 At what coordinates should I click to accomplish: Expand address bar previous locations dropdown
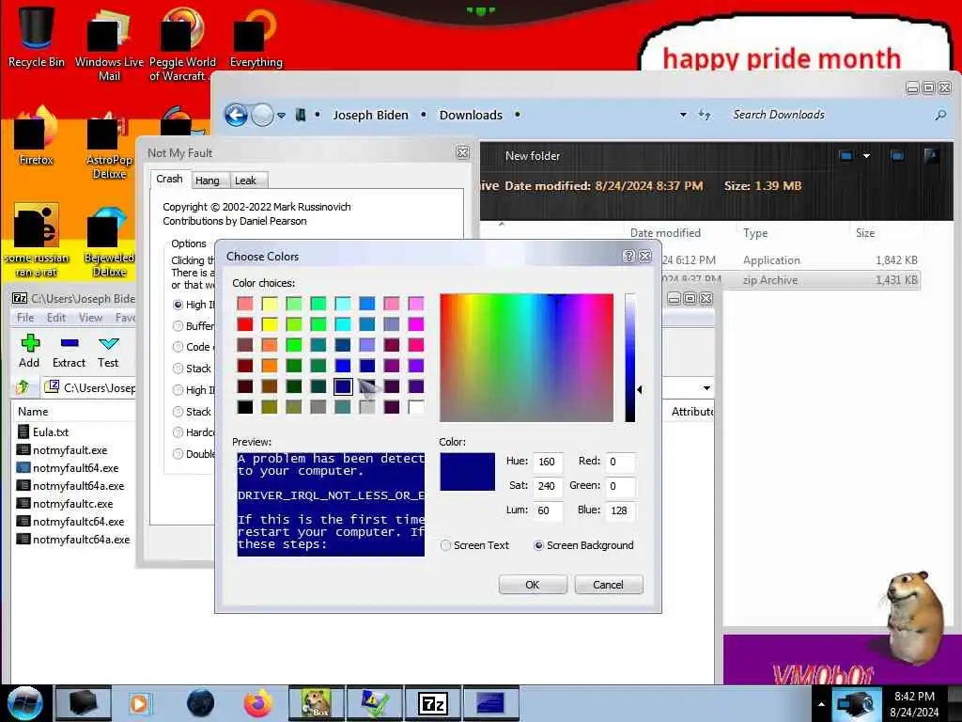coord(683,115)
